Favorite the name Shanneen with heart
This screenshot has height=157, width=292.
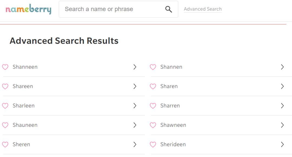click(x=5, y=67)
